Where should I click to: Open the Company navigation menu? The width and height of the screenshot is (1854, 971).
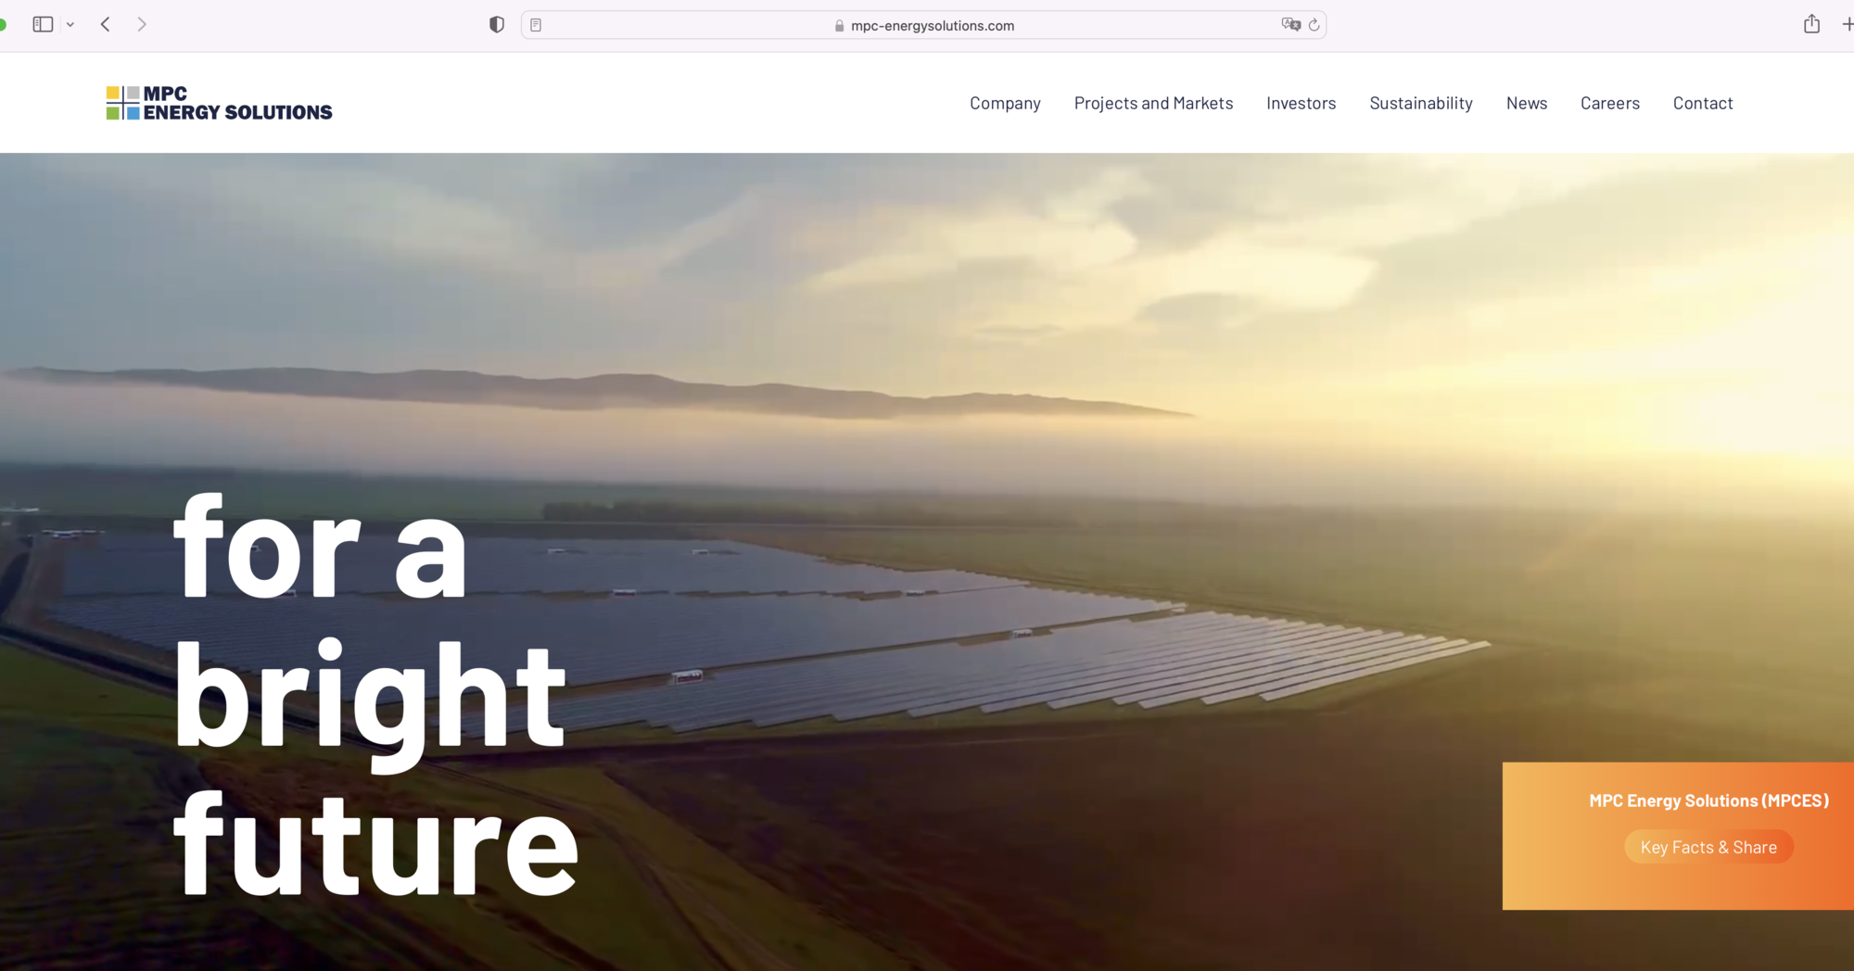(1005, 103)
